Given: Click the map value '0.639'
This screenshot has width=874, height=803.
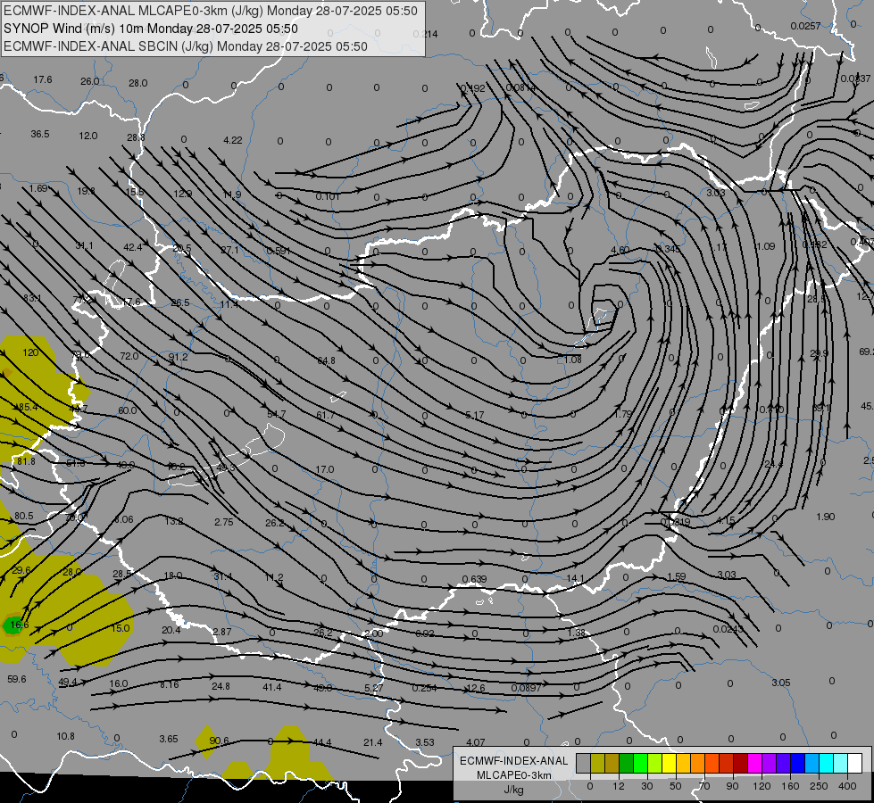Looking at the screenshot, I should (x=474, y=579).
